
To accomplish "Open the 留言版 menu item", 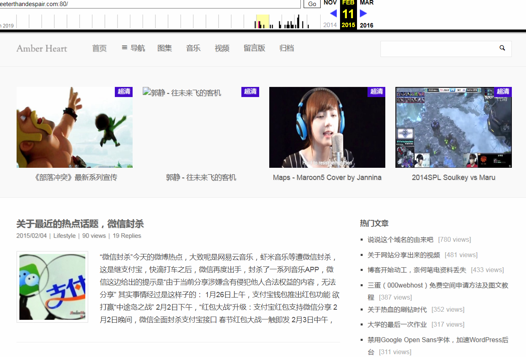I will tap(254, 48).
